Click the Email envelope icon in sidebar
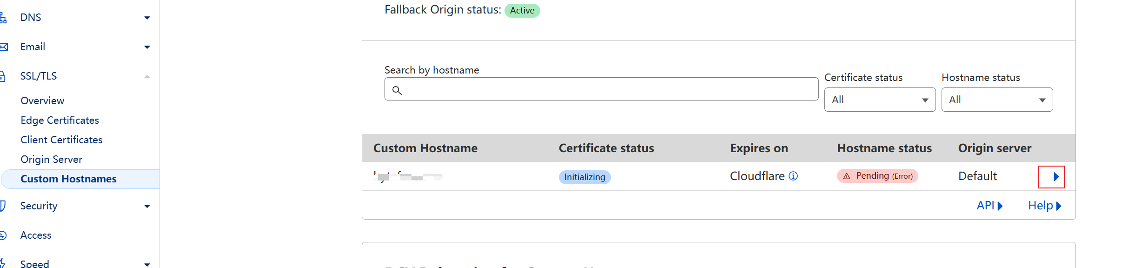 (x=4, y=47)
